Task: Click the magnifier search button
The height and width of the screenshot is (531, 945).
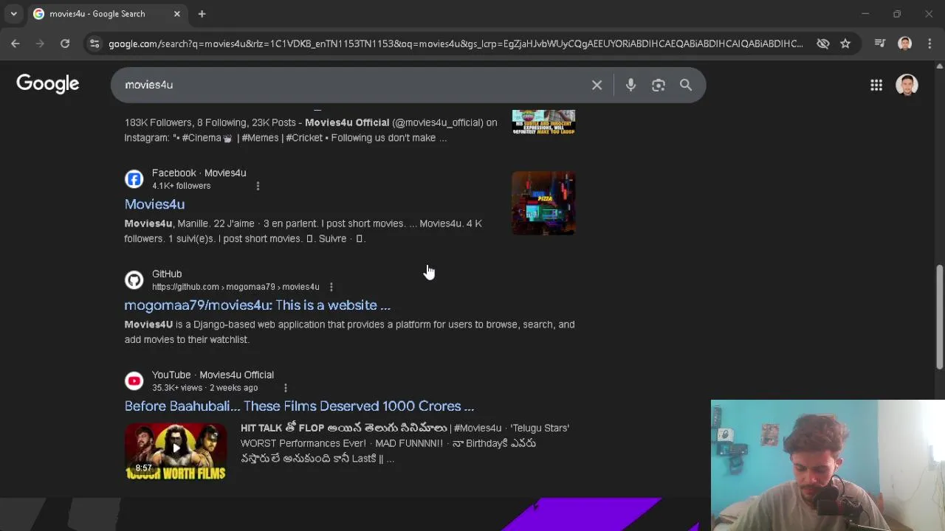Action: [x=686, y=85]
